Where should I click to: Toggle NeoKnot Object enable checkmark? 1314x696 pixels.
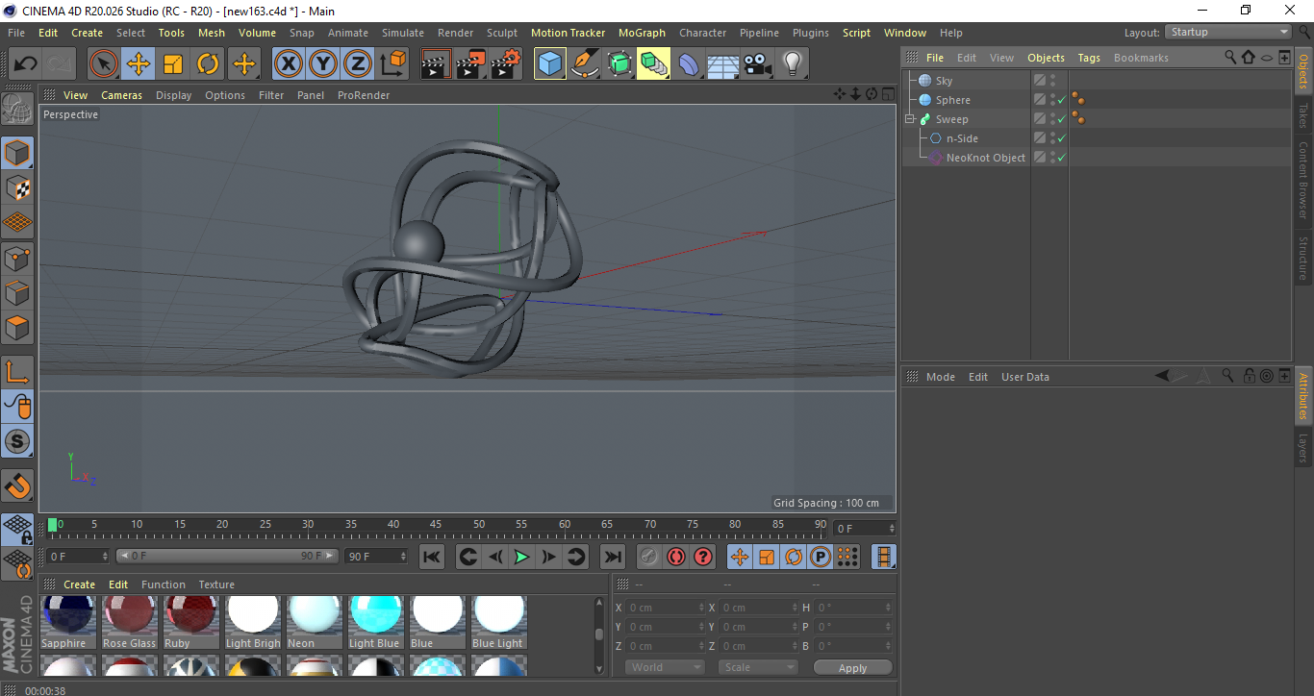coord(1061,158)
